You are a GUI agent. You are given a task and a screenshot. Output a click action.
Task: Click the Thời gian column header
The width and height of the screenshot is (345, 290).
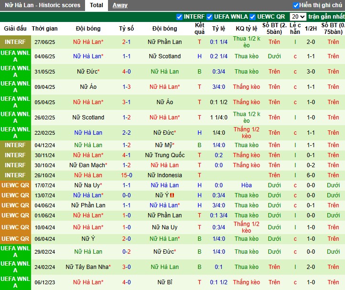44,29
